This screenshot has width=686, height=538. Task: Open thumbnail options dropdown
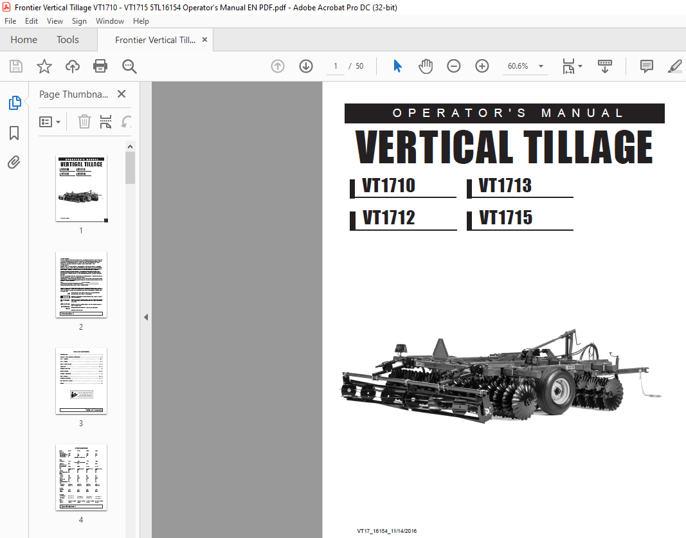50,121
